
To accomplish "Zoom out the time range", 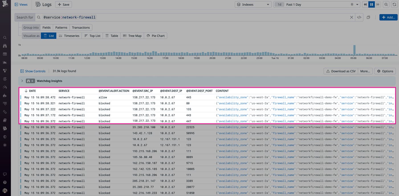I will tap(386, 5).
